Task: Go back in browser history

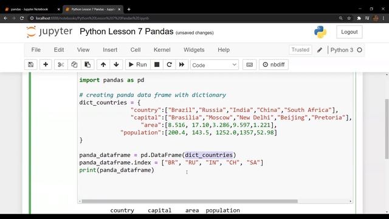Action: (x=5, y=18)
